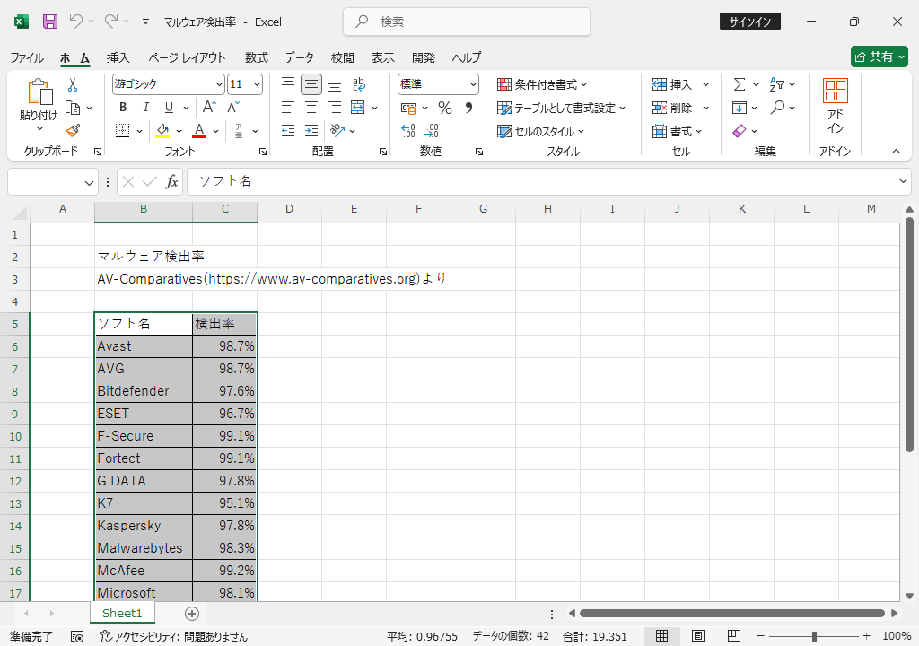Screen dimensions: 919x646
Task: Add a new sheet with plus icon
Action: [x=192, y=613]
